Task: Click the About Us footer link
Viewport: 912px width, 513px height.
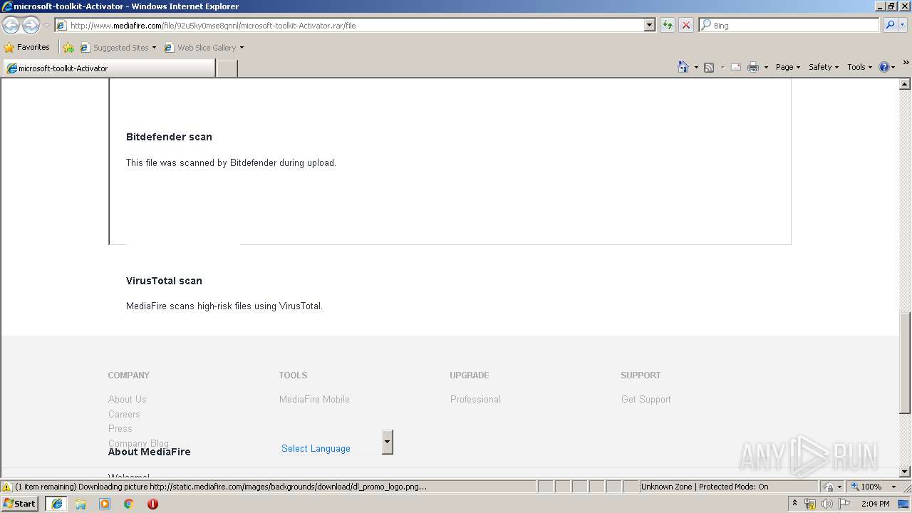Action: pyautogui.click(x=128, y=400)
